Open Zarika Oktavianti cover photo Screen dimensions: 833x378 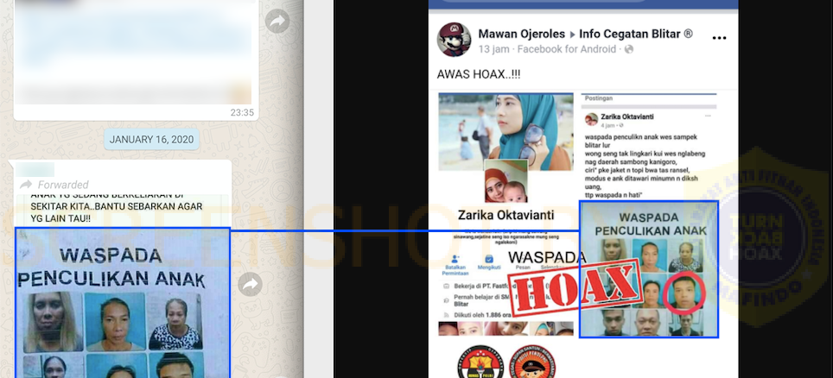click(506, 132)
